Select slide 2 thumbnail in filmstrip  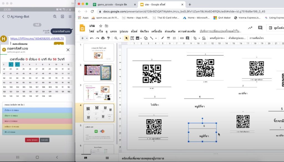[99, 73]
